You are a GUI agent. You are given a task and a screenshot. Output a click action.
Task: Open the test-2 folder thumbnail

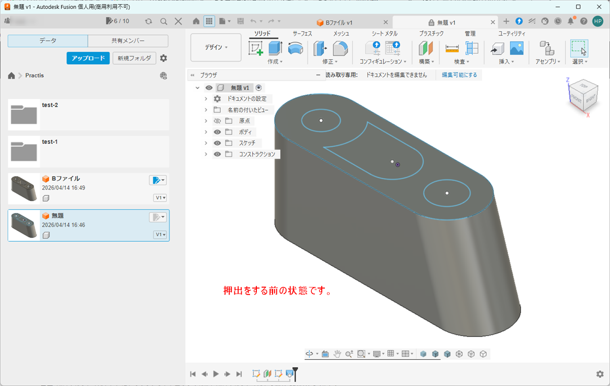tap(24, 114)
